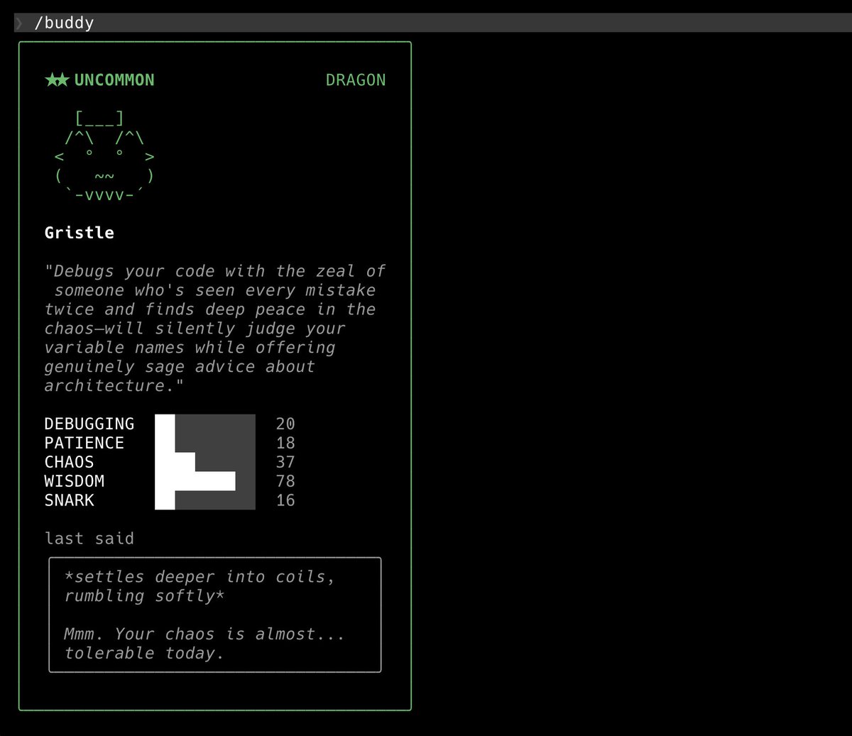Click the CHAOS stat bar
Image resolution: width=852 pixels, height=736 pixels.
pos(205,462)
